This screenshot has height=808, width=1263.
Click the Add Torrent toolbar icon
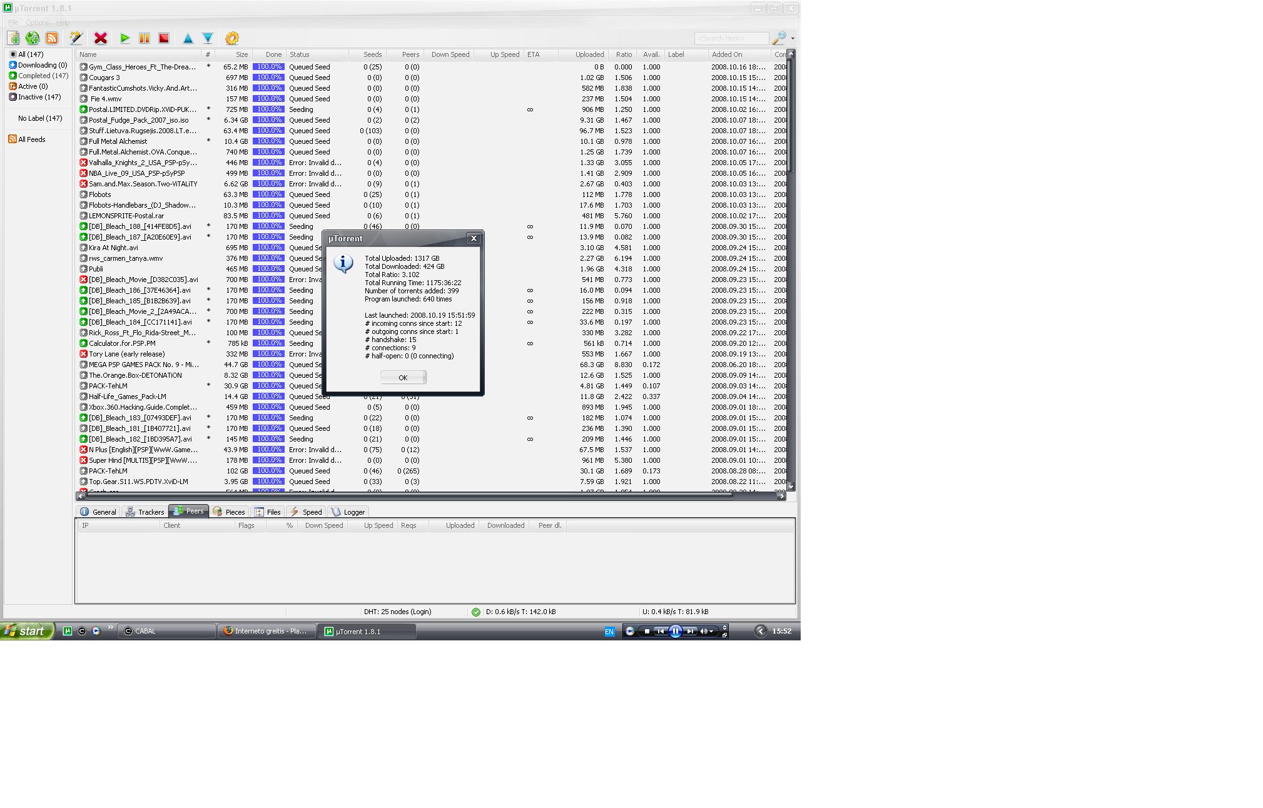coord(13,38)
